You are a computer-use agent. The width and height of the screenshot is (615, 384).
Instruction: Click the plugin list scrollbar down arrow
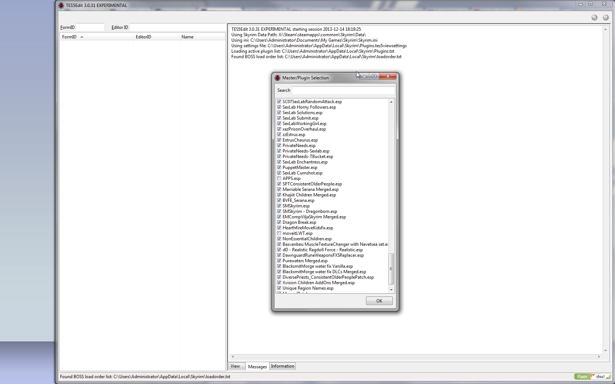point(391,290)
